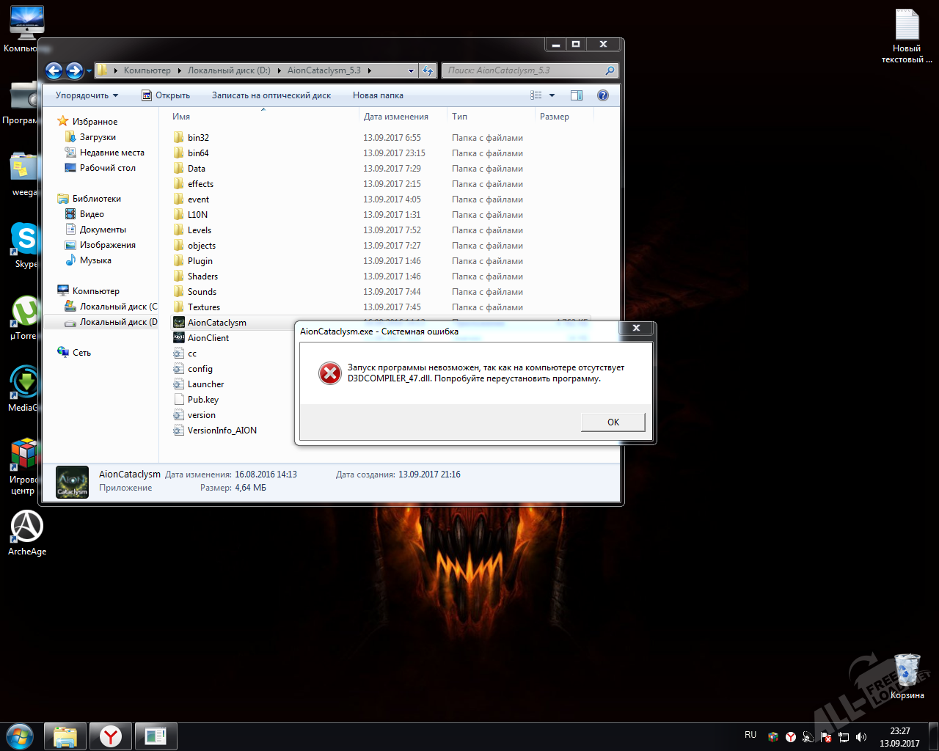Image resolution: width=939 pixels, height=751 pixels.
Task: Sort files by Дата изменения column
Action: [x=396, y=117]
